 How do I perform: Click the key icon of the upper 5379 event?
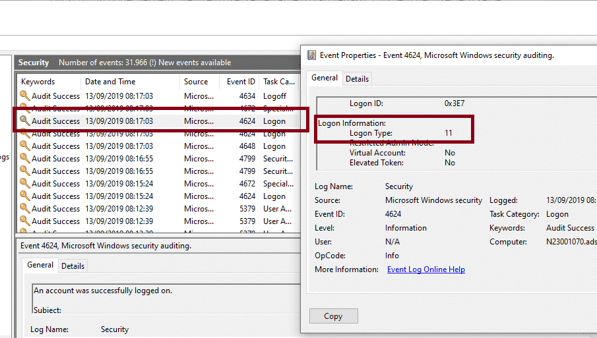[25, 209]
